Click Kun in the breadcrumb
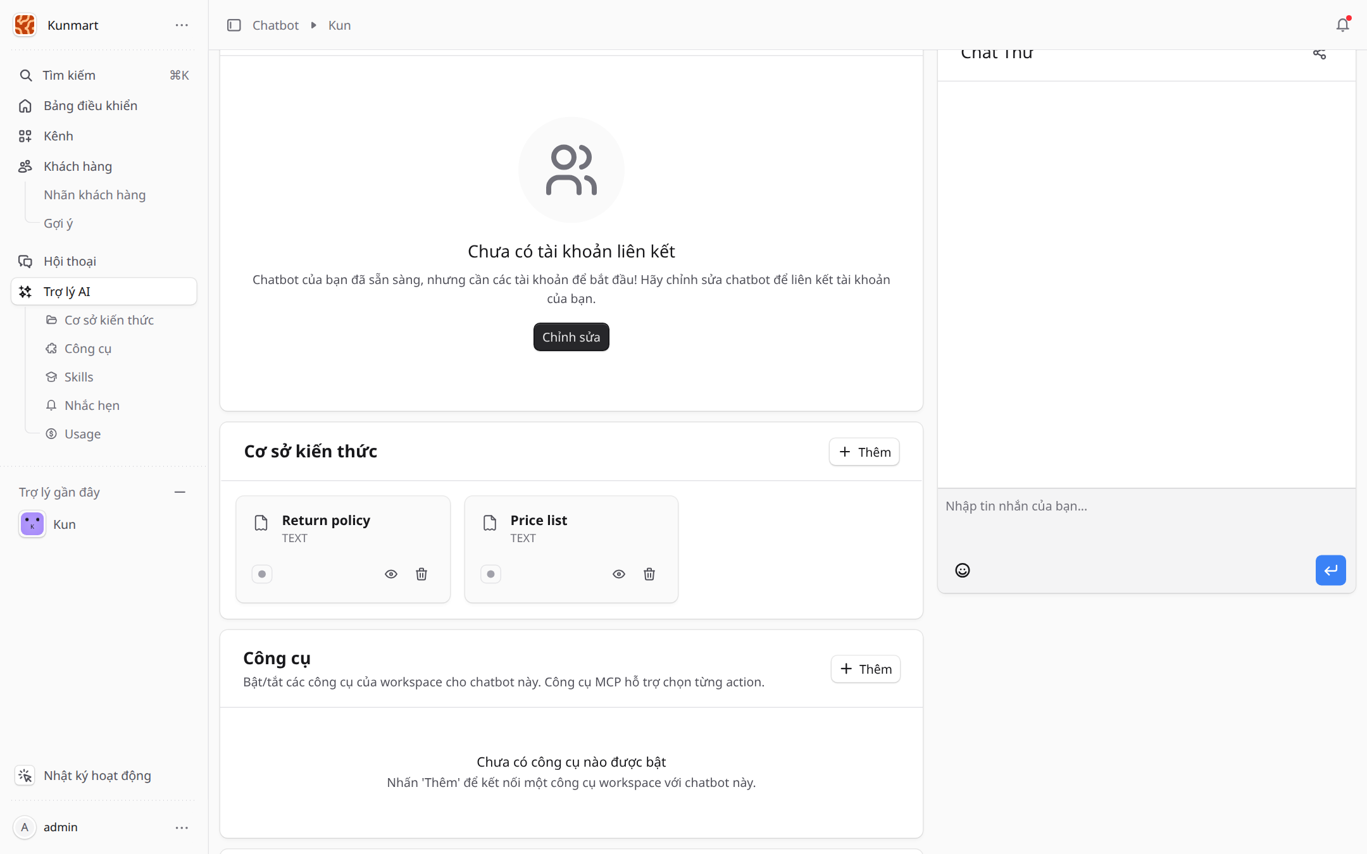This screenshot has width=1367, height=854. [x=339, y=25]
